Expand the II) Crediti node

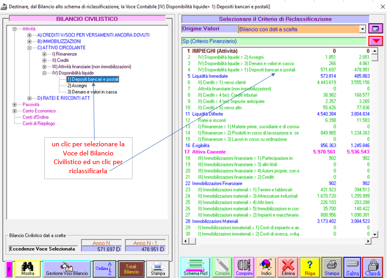tap(44, 60)
